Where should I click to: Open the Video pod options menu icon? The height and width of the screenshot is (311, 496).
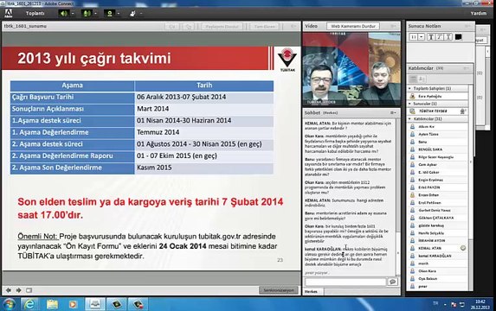393,26
